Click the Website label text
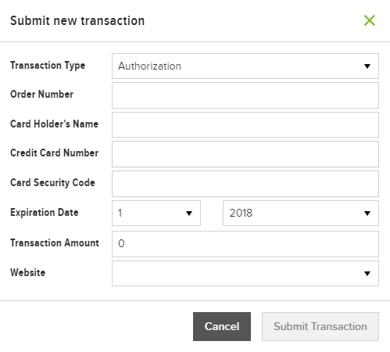 (x=27, y=272)
